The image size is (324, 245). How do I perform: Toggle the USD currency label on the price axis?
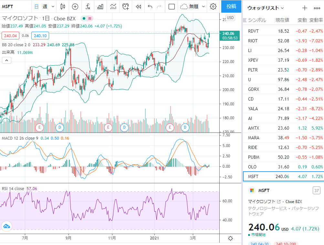pos(230,18)
